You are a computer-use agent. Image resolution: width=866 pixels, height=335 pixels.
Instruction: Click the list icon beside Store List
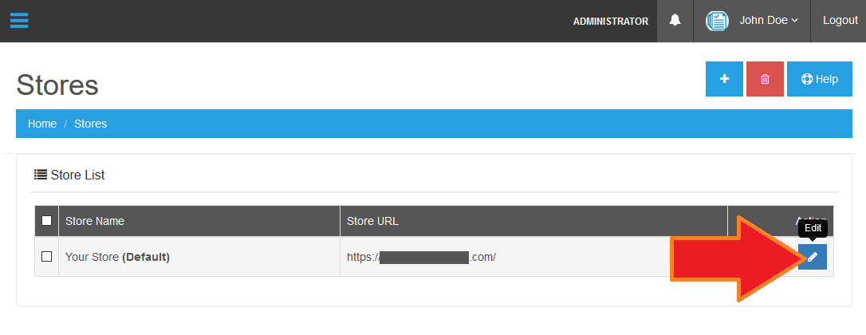tap(40, 175)
